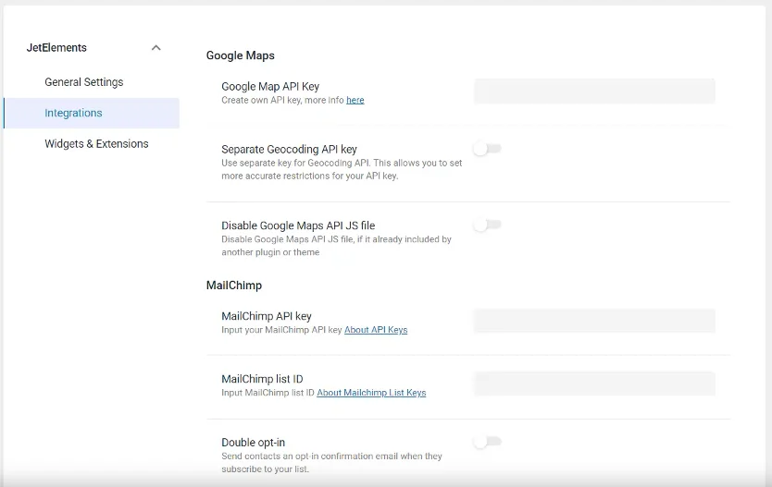Click the 'MailChimp list ID' label text
Screen dimensions: 772x487
click(x=262, y=379)
